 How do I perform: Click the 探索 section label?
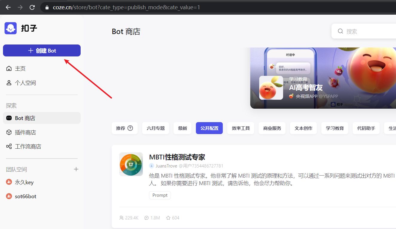click(x=11, y=105)
